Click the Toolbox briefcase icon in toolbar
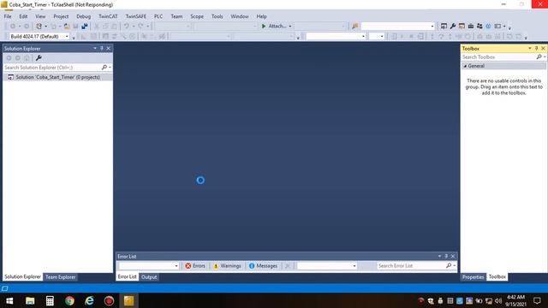Screen dimensions: 548x308 click(x=471, y=27)
